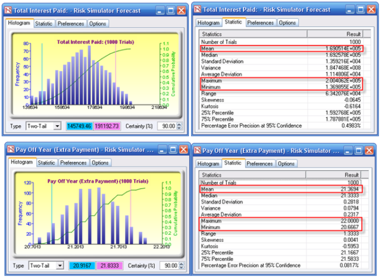The width and height of the screenshot is (380, 278).
Task: Click Statistics column header in Pay Off Year table
Action: click(x=252, y=175)
